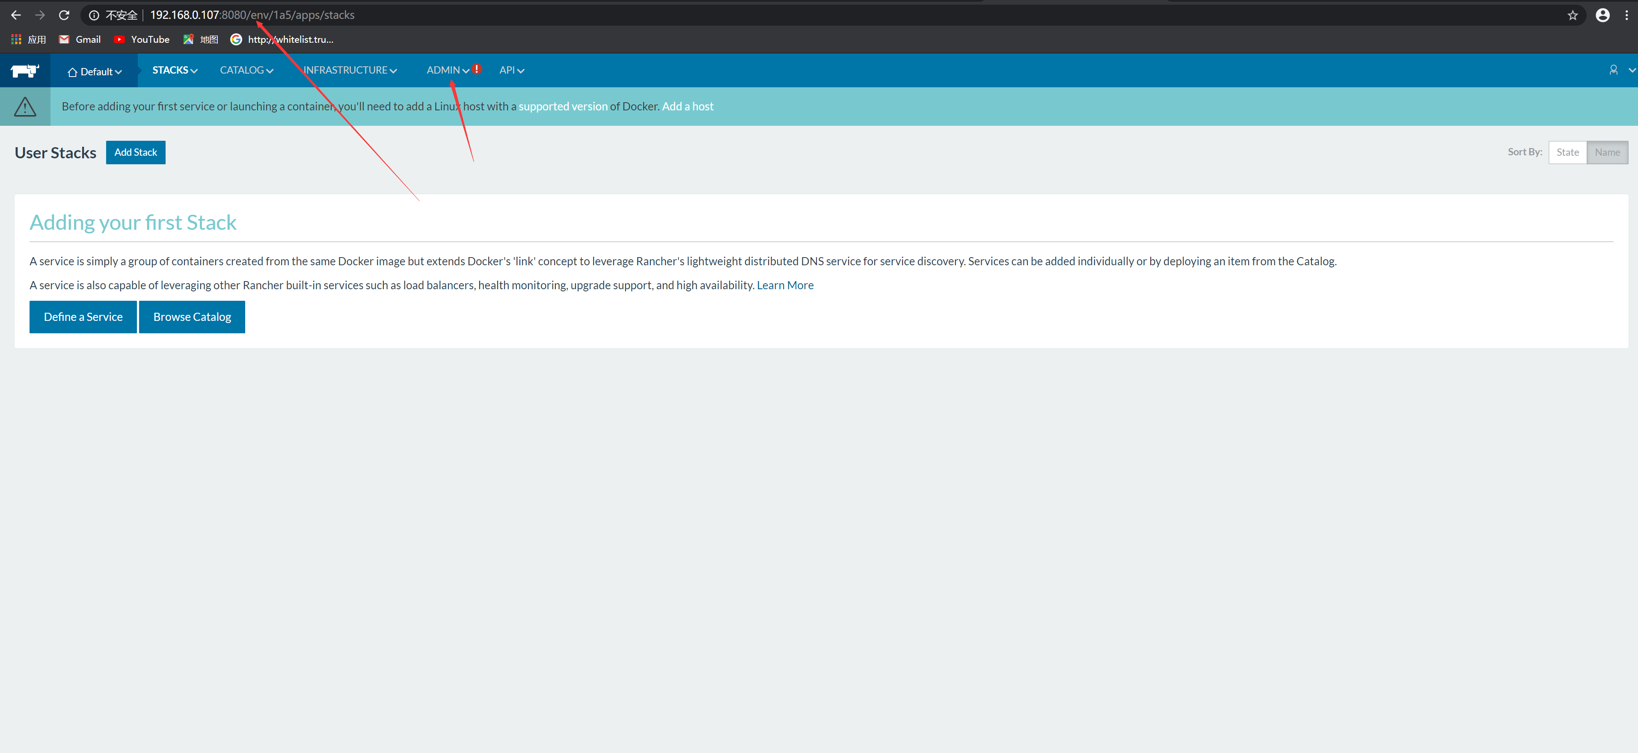The width and height of the screenshot is (1638, 753).
Task: Open the supported version link
Action: coord(563,107)
